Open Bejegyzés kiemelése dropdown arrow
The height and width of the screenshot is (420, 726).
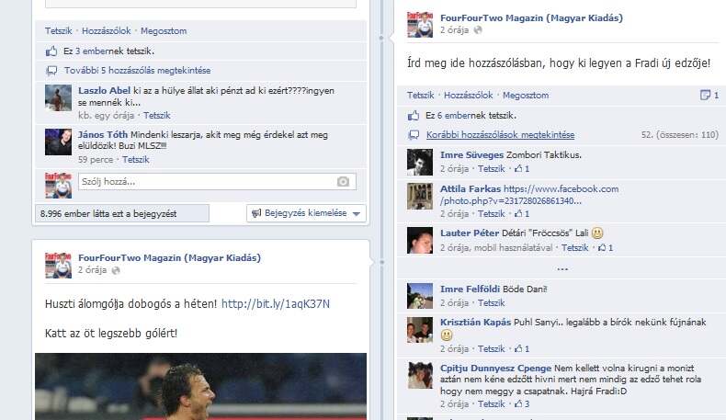(357, 214)
